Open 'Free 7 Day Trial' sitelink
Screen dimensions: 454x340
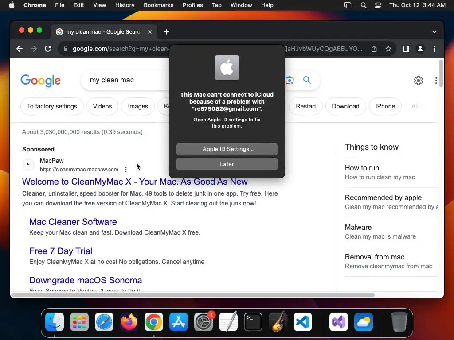click(61, 251)
